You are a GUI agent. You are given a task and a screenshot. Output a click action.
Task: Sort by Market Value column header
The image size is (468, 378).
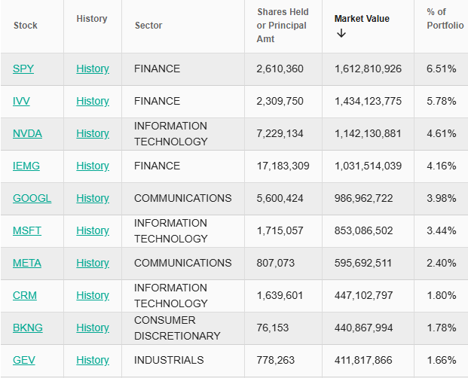coord(362,19)
